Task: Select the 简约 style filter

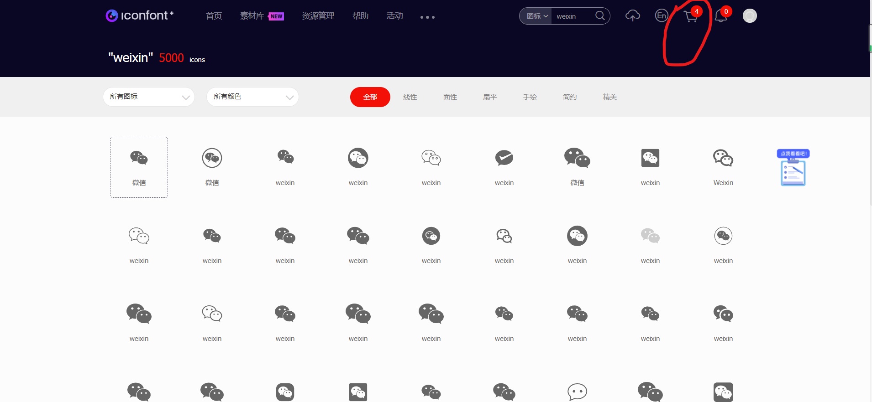Action: coord(570,97)
